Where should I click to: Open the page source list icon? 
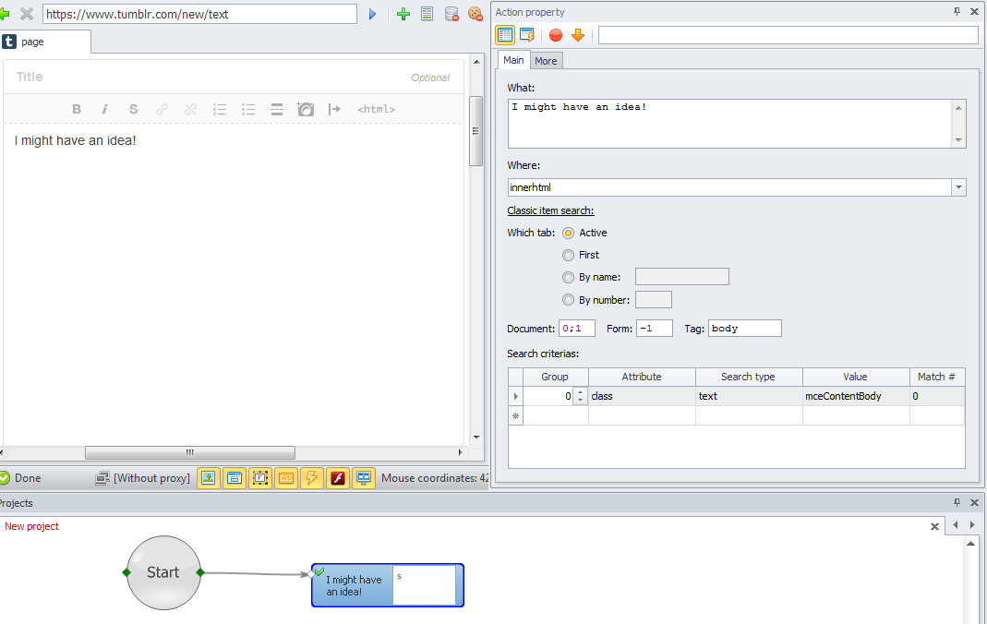pyautogui.click(x=427, y=14)
